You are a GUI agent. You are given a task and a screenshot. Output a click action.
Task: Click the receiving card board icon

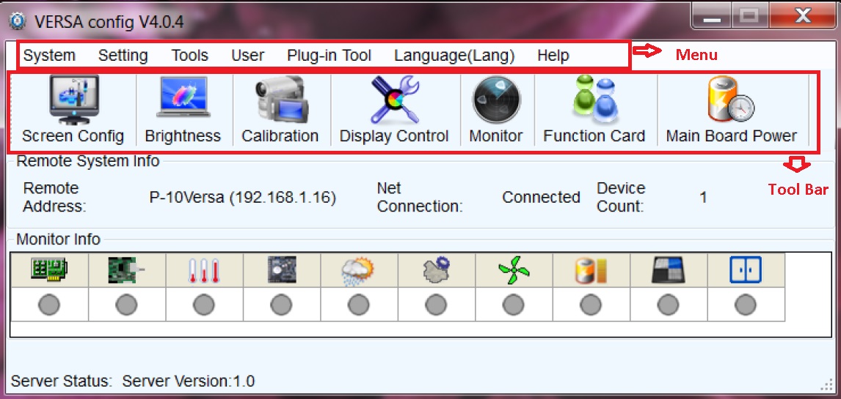pyautogui.click(x=126, y=270)
